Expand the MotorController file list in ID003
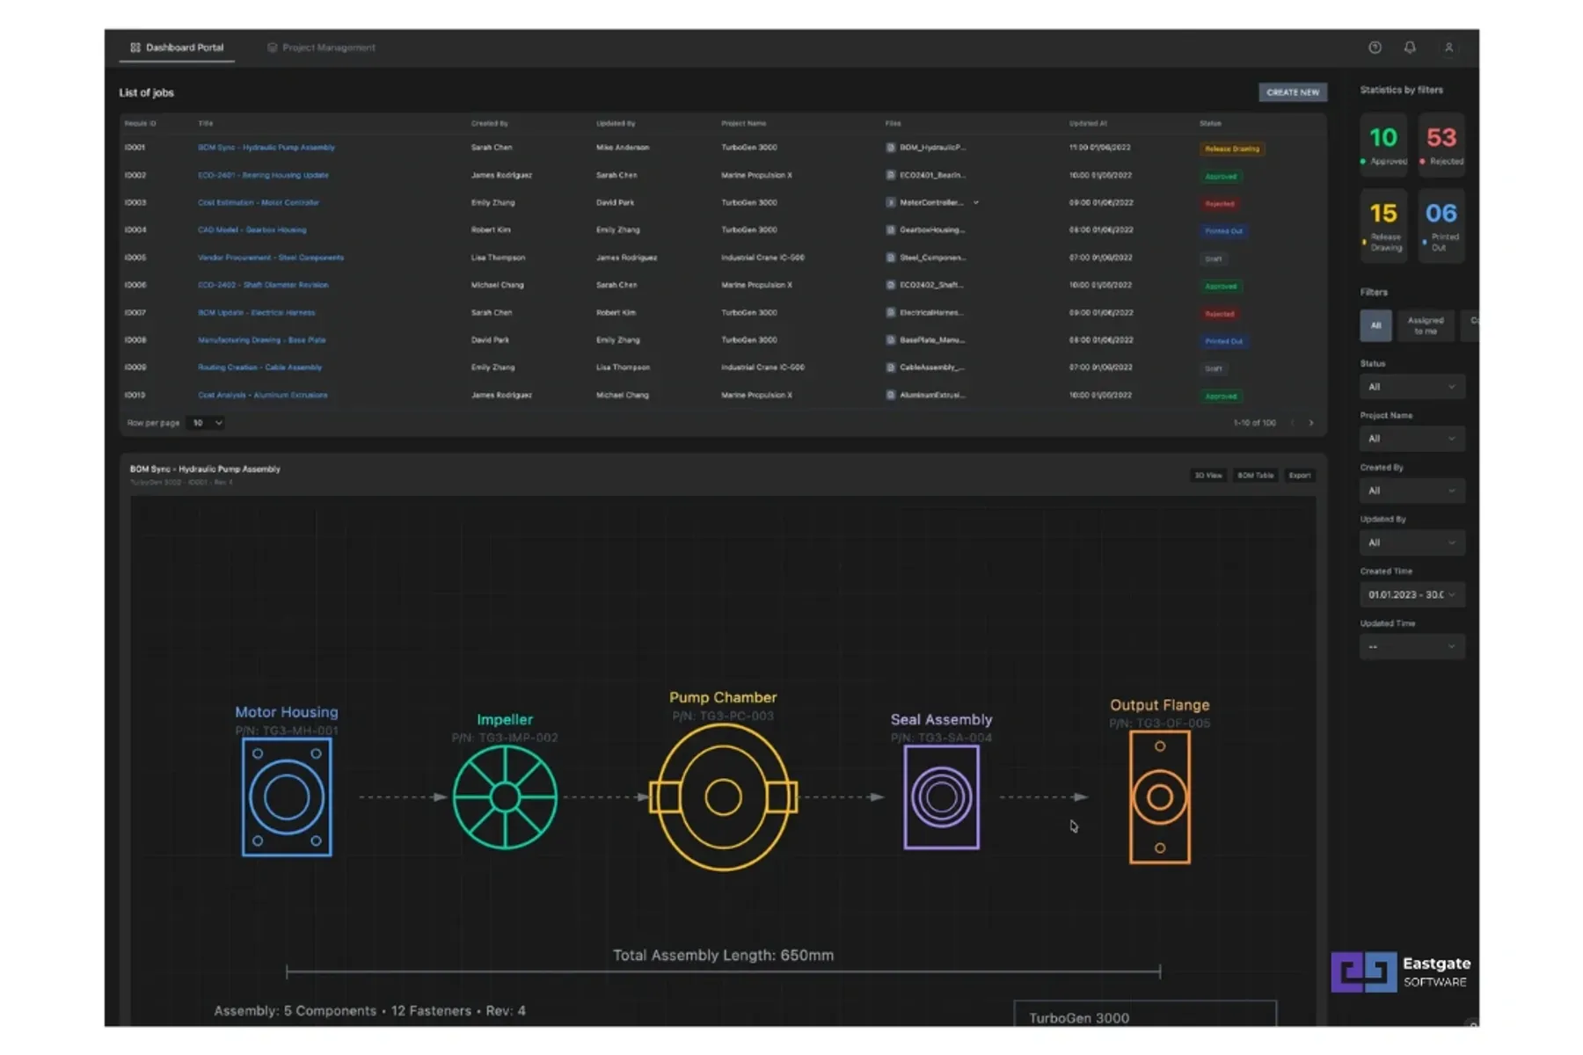Screen dimensions: 1583x1055 (976, 202)
